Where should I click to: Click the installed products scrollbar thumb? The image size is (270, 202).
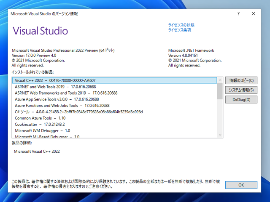click(220, 91)
